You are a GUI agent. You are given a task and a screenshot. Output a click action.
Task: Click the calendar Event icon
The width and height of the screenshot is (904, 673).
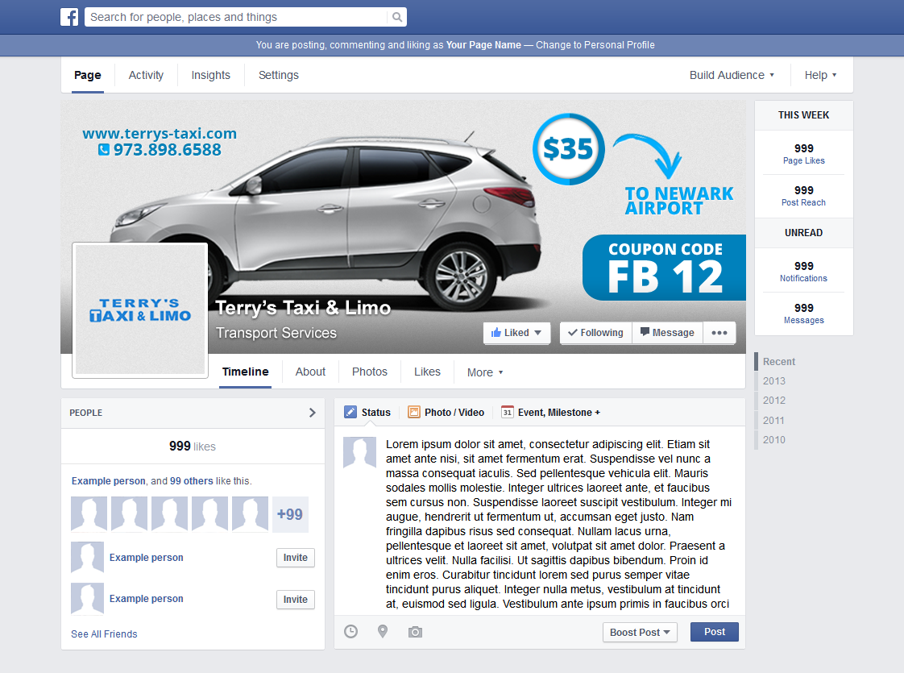tap(507, 412)
